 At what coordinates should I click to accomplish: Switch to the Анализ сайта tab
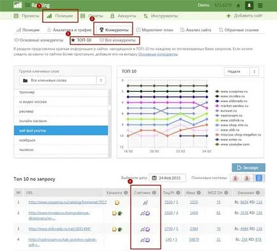(196, 30)
